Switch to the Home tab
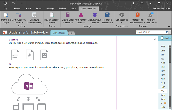Screen dimensions: 172x110 17,9
